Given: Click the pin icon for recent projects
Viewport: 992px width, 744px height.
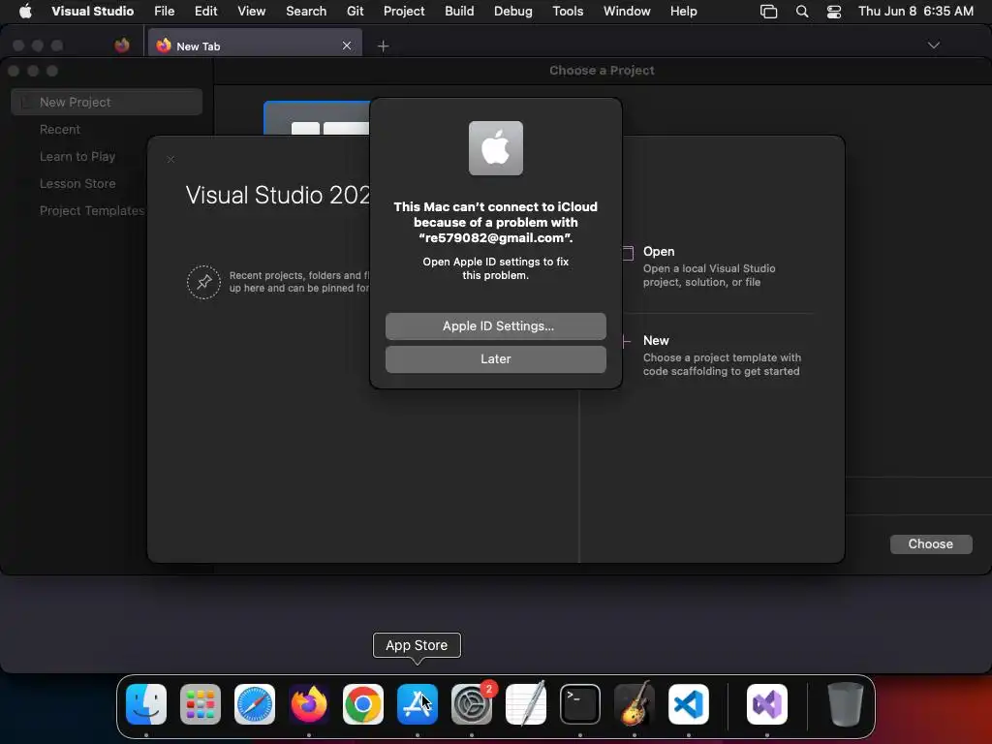Looking at the screenshot, I should pos(203,282).
